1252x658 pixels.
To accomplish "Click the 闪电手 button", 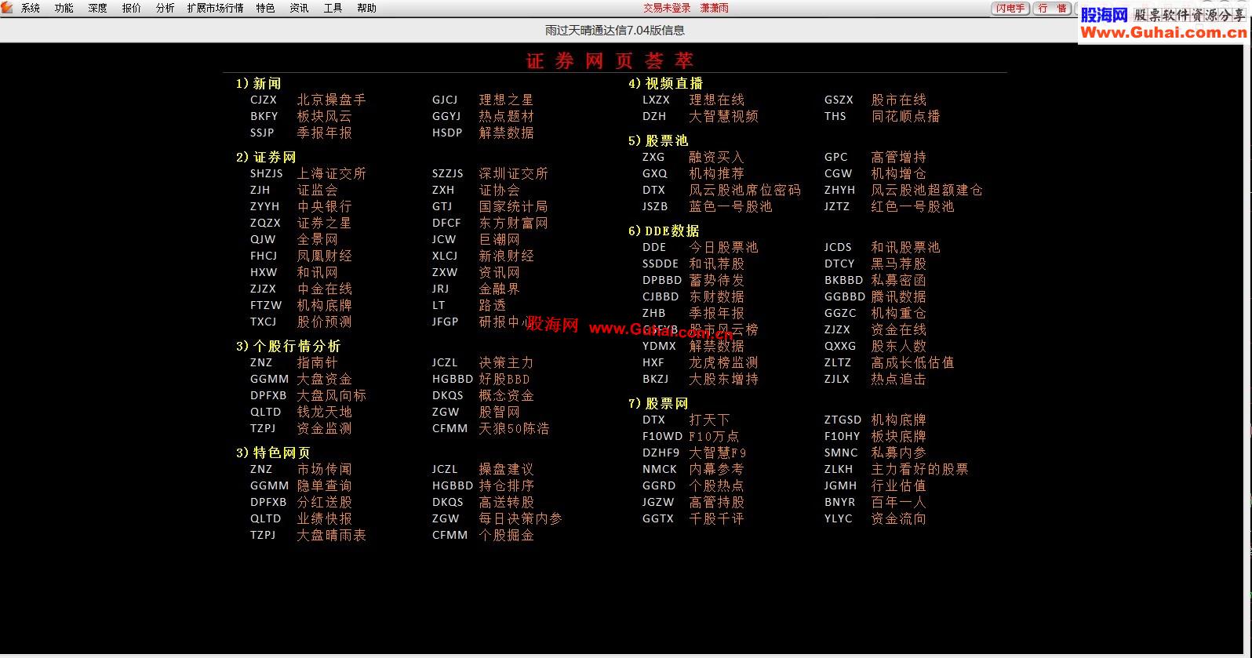I will click(1010, 8).
